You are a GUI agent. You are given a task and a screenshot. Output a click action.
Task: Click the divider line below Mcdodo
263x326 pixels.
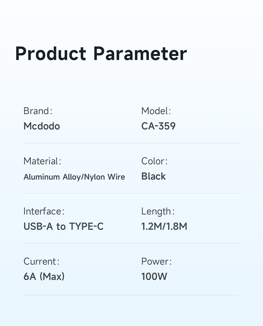click(x=131, y=143)
